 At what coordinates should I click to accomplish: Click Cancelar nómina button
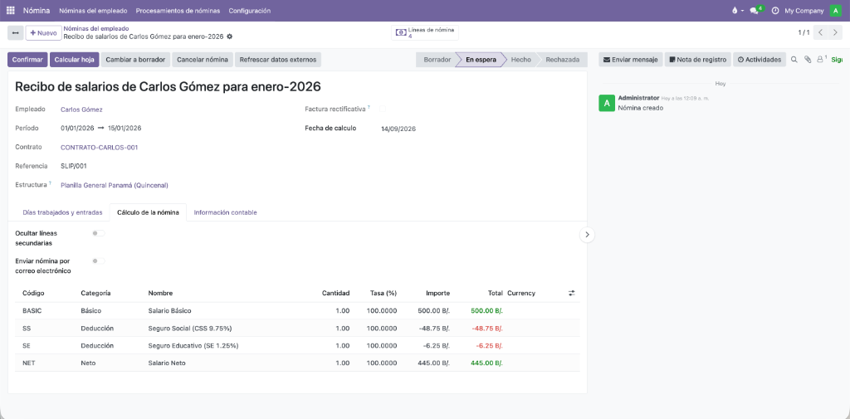pyautogui.click(x=203, y=60)
